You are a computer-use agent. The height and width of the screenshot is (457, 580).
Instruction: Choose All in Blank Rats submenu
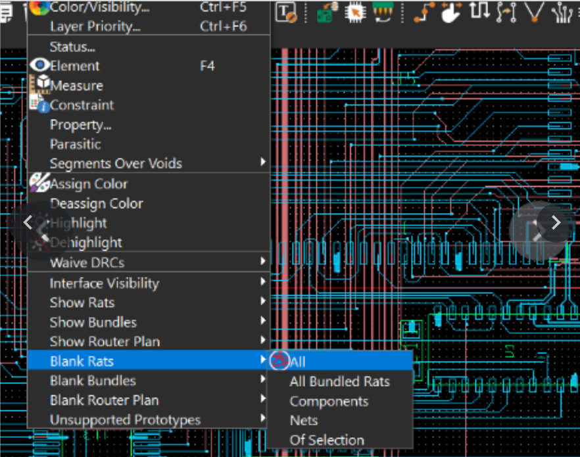coord(298,362)
